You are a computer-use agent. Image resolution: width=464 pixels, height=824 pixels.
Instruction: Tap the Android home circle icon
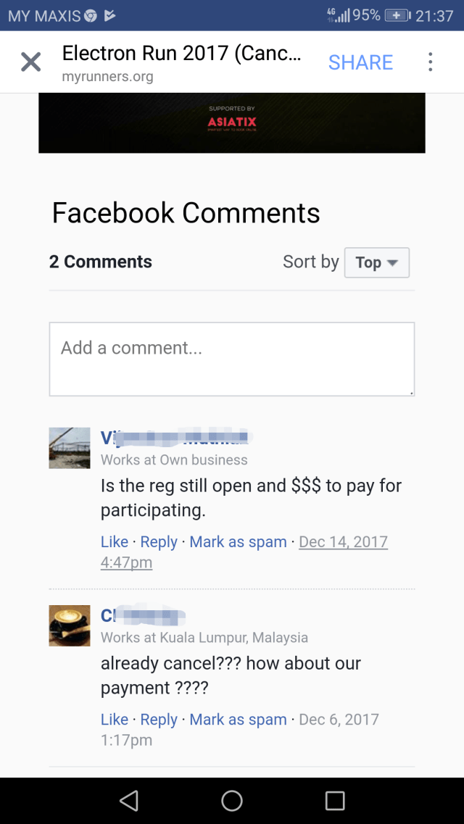point(232,801)
